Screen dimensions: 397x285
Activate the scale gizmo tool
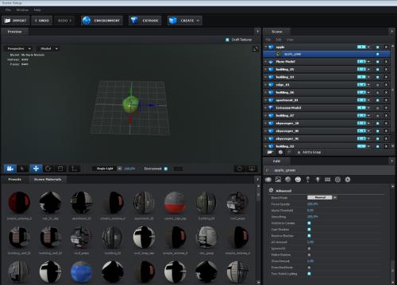point(60,169)
